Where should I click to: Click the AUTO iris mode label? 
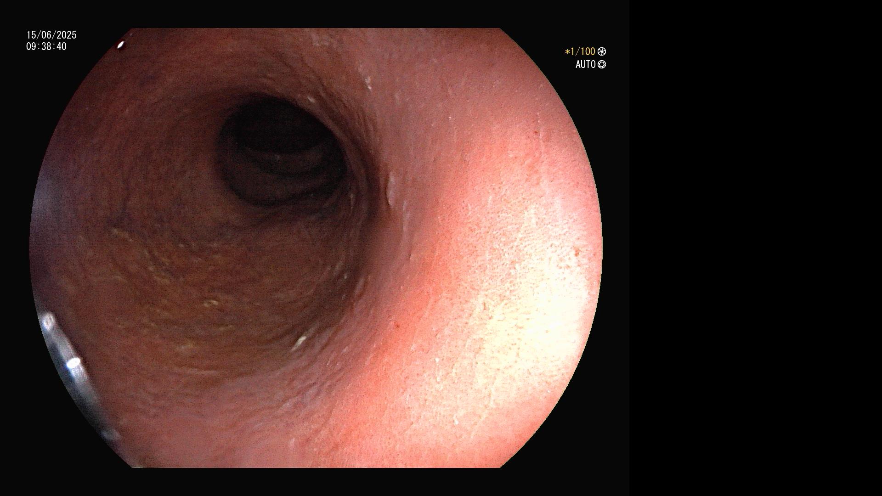pos(586,64)
